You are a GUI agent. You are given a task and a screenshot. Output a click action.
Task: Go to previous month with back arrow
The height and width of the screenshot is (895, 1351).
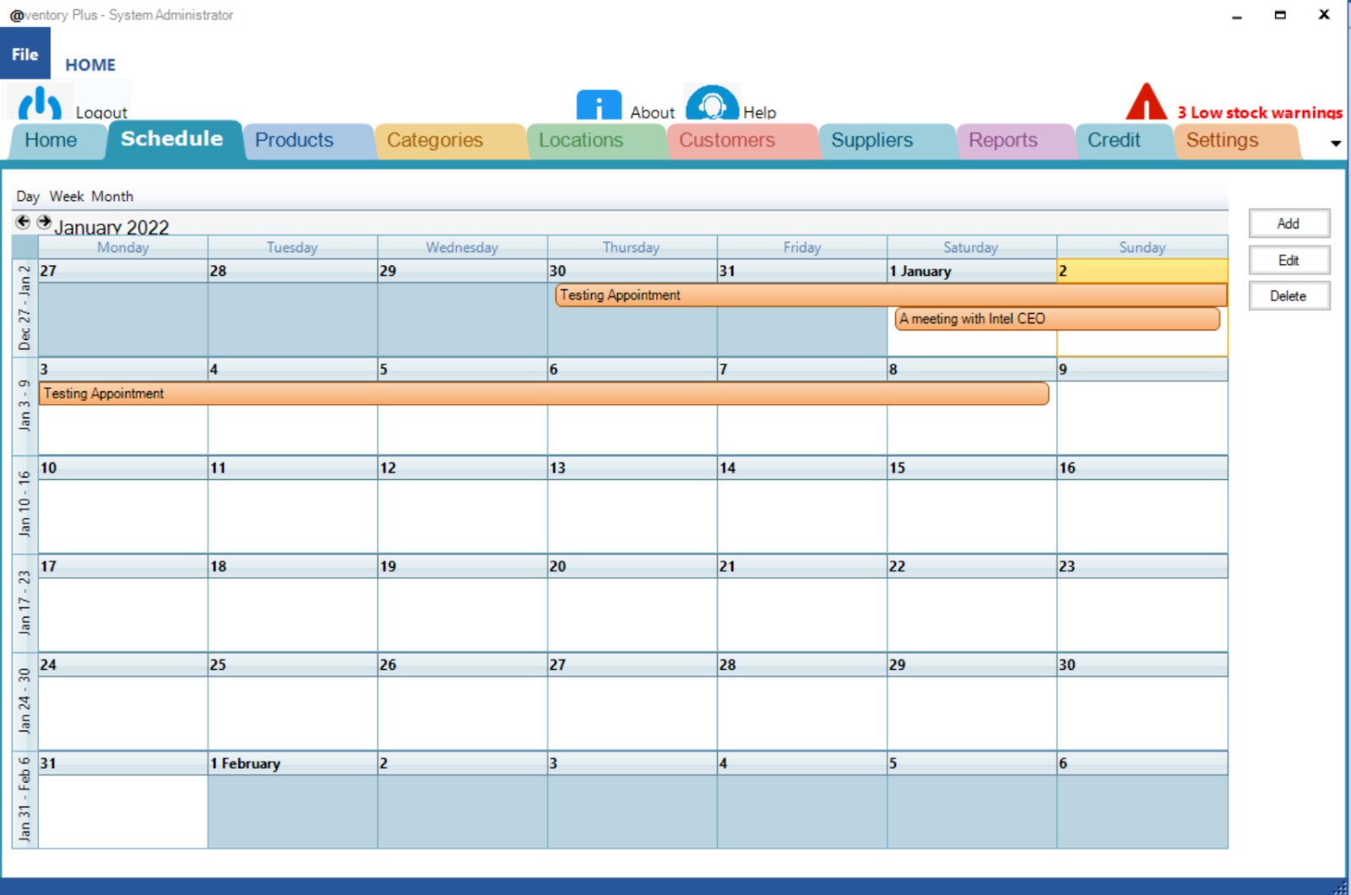pos(23,222)
